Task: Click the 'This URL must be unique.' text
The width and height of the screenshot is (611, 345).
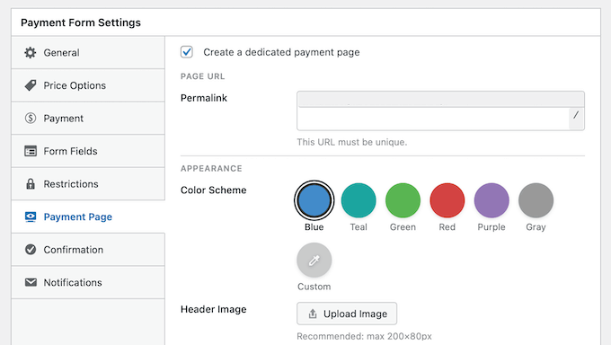Action: [352, 142]
